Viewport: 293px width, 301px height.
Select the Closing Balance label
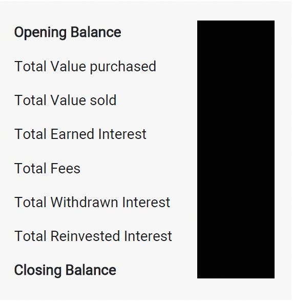pos(65,270)
